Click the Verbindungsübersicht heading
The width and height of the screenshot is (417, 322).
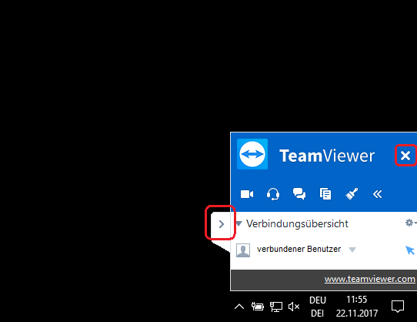[297, 223]
